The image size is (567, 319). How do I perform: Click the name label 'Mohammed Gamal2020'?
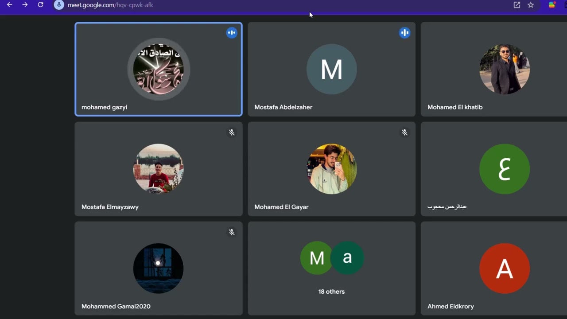(x=116, y=307)
